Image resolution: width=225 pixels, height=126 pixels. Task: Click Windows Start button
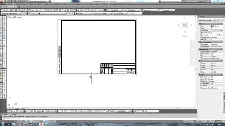tap(2, 124)
